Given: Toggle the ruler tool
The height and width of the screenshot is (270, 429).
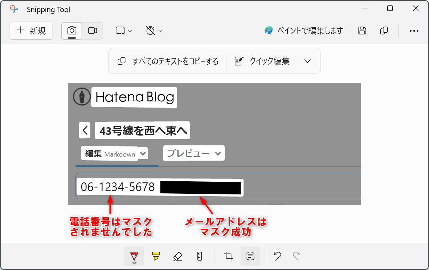Looking at the screenshot, I should pos(200,256).
